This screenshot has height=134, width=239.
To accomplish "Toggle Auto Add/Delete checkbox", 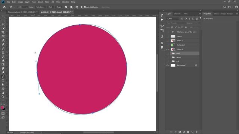I will (85, 7).
